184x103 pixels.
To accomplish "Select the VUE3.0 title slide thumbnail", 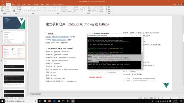I will click(14, 23).
